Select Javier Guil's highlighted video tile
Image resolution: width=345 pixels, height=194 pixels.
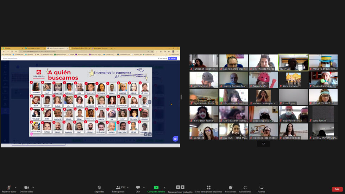293,62
